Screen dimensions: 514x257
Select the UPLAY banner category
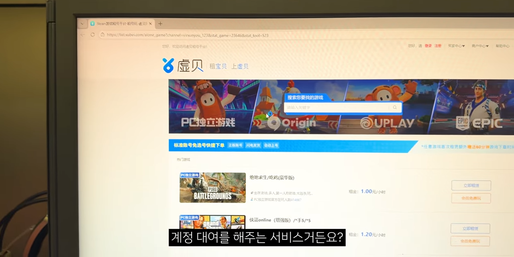[x=387, y=123]
